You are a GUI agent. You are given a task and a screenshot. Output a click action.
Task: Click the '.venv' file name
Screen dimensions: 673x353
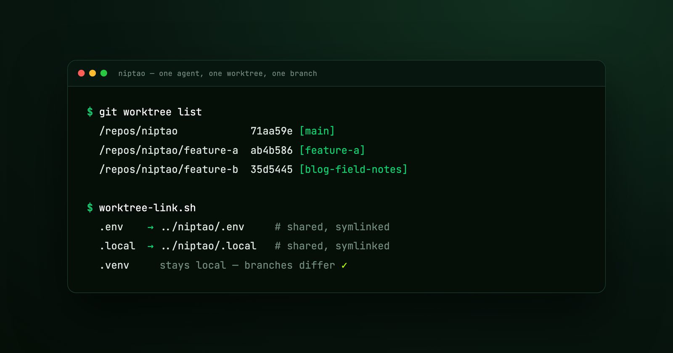tap(115, 266)
